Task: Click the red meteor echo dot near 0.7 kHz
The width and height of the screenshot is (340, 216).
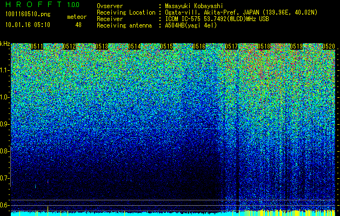Action: click(x=48, y=182)
